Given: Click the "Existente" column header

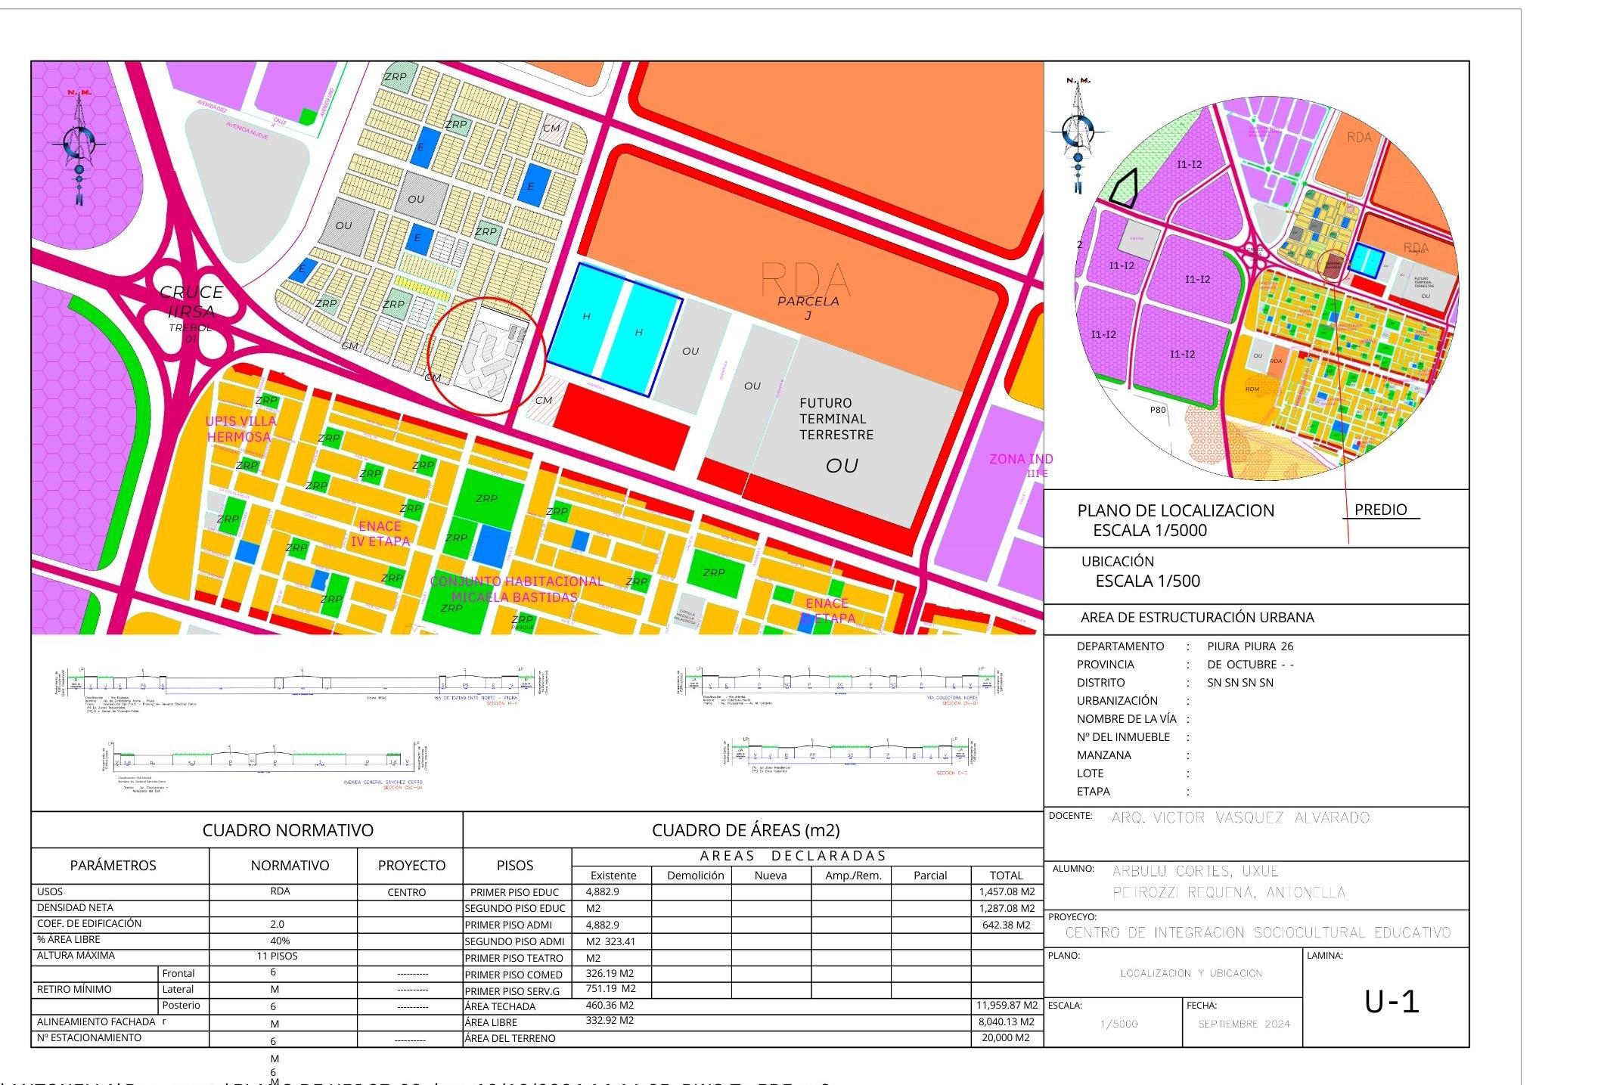Looking at the screenshot, I should 613,876.
